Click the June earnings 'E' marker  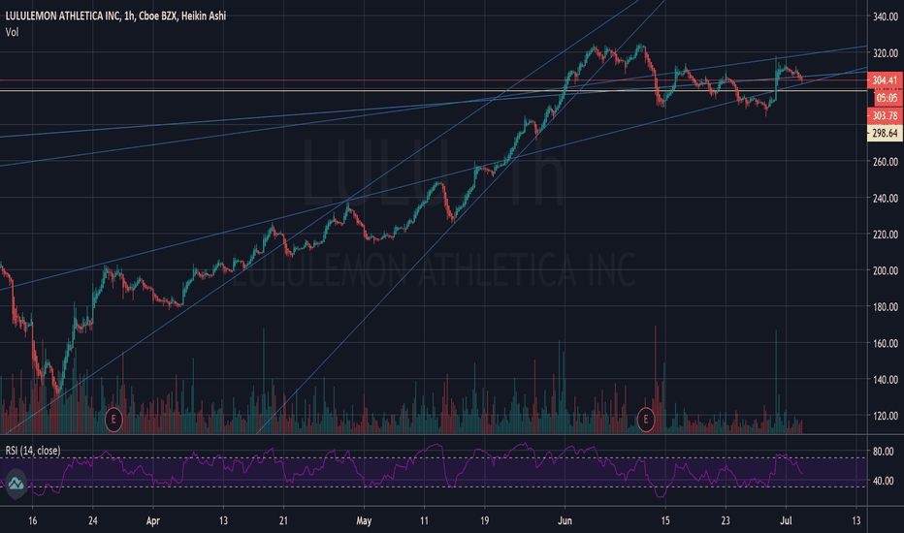pos(646,419)
